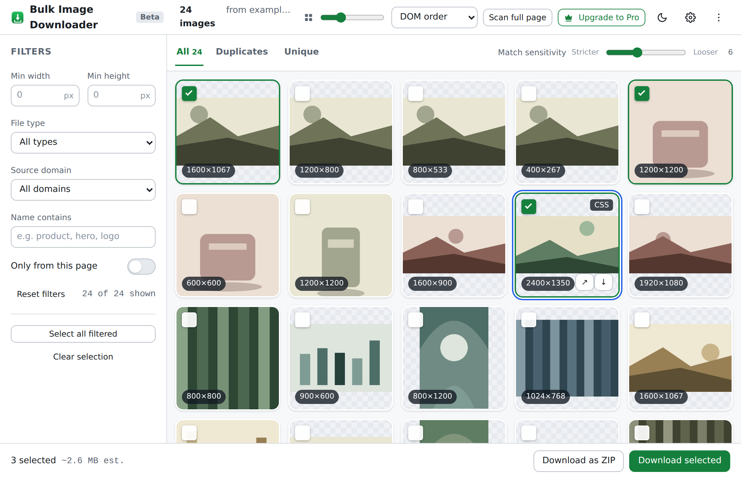Uncheck the 1600×1067 mountain image in the first row

(189, 94)
